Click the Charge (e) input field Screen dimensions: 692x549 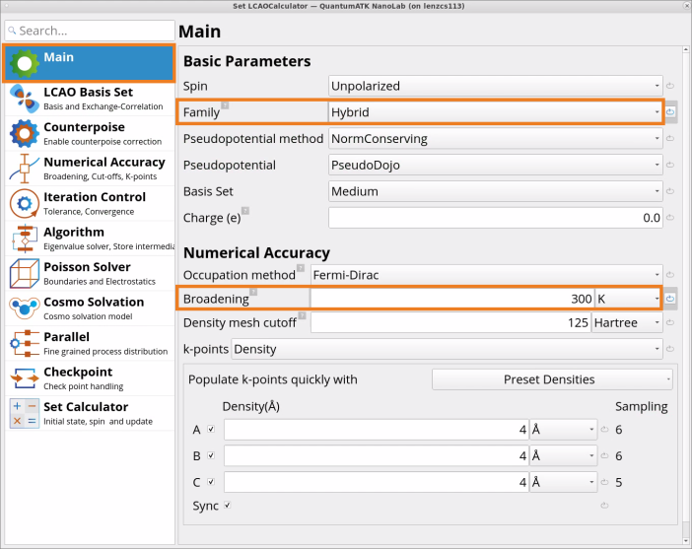[495, 218]
